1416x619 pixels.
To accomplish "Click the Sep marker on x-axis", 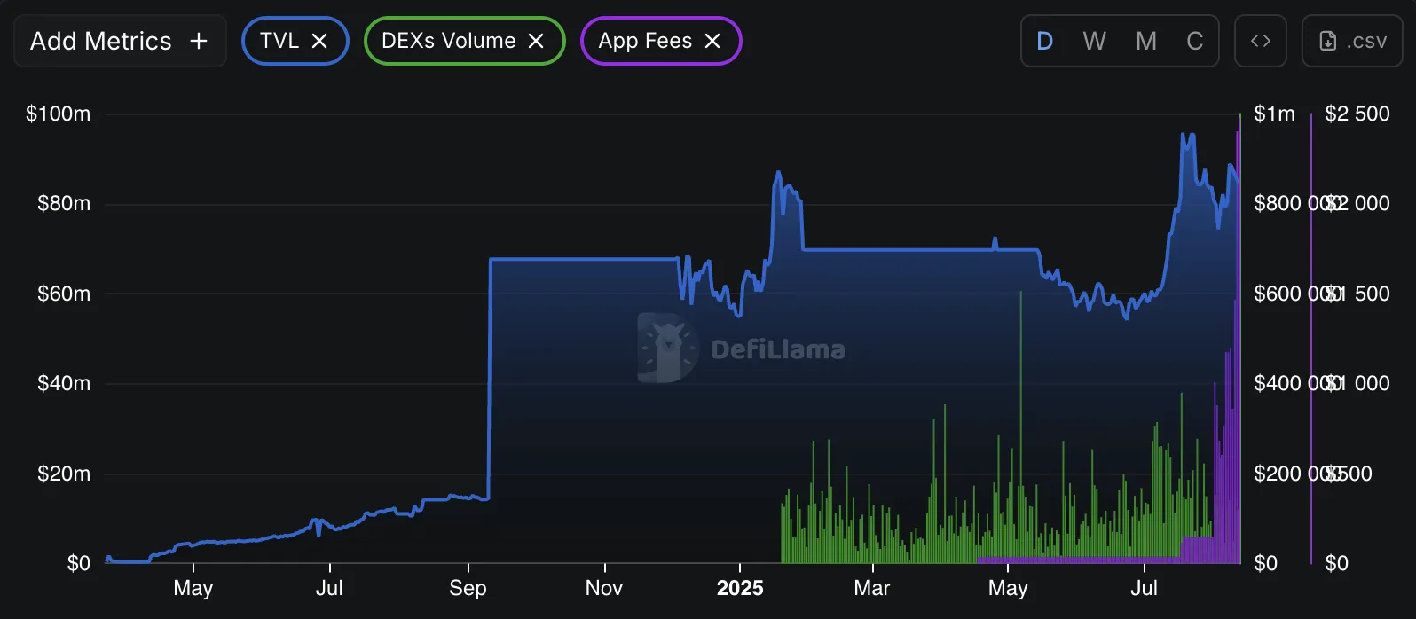I will tap(468, 588).
